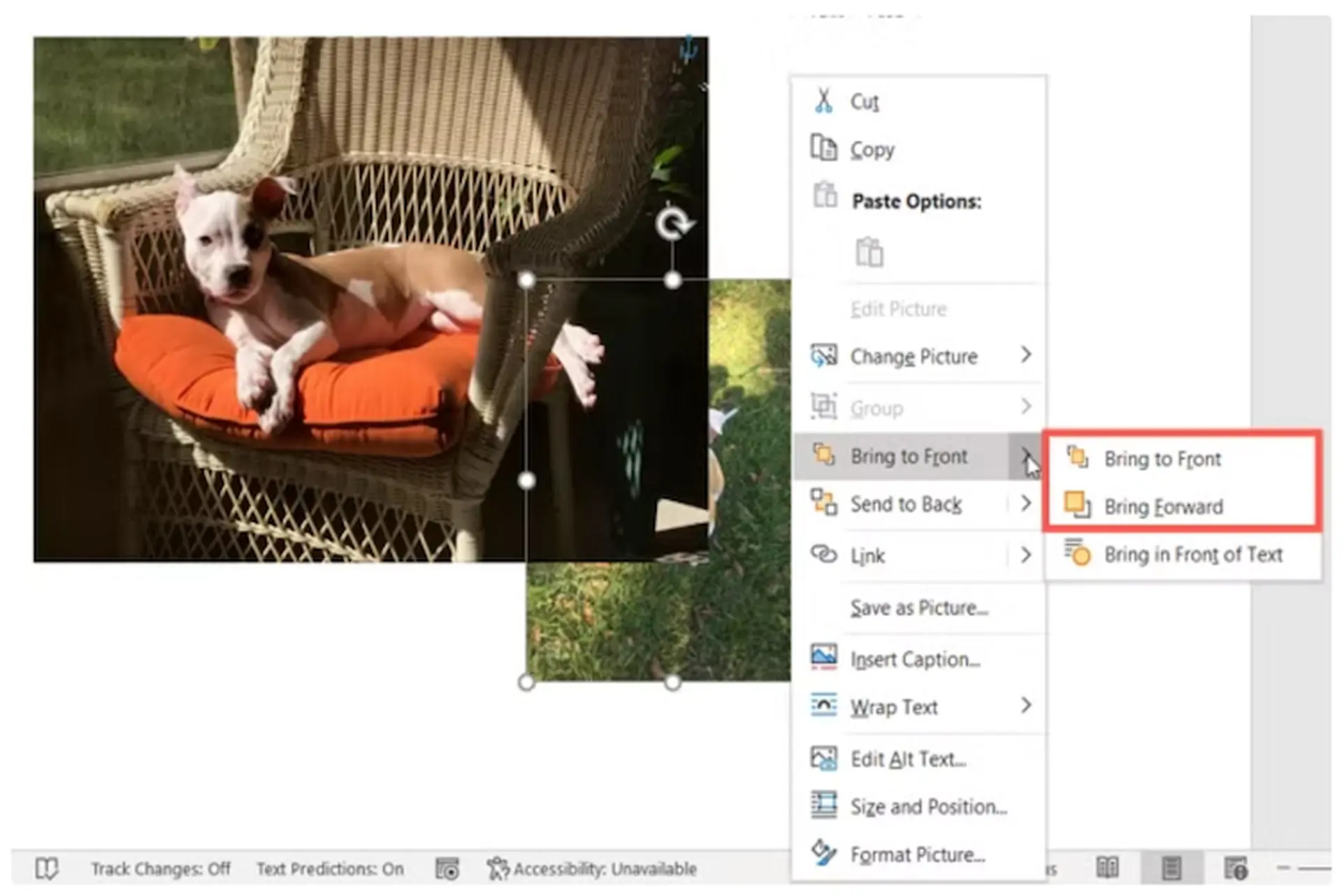1342x894 pixels.
Task: Click the Format Picture icon
Action: [x=823, y=853]
